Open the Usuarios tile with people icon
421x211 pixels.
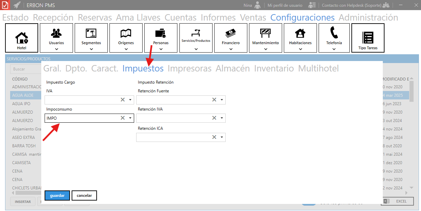(x=56, y=38)
